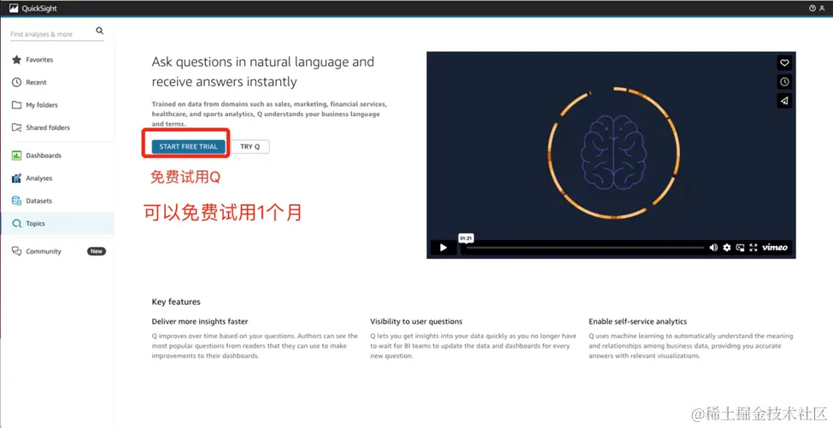Open the user account icon

pos(823,9)
